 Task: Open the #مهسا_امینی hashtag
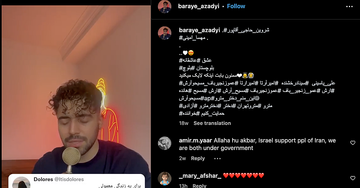[x=192, y=38]
